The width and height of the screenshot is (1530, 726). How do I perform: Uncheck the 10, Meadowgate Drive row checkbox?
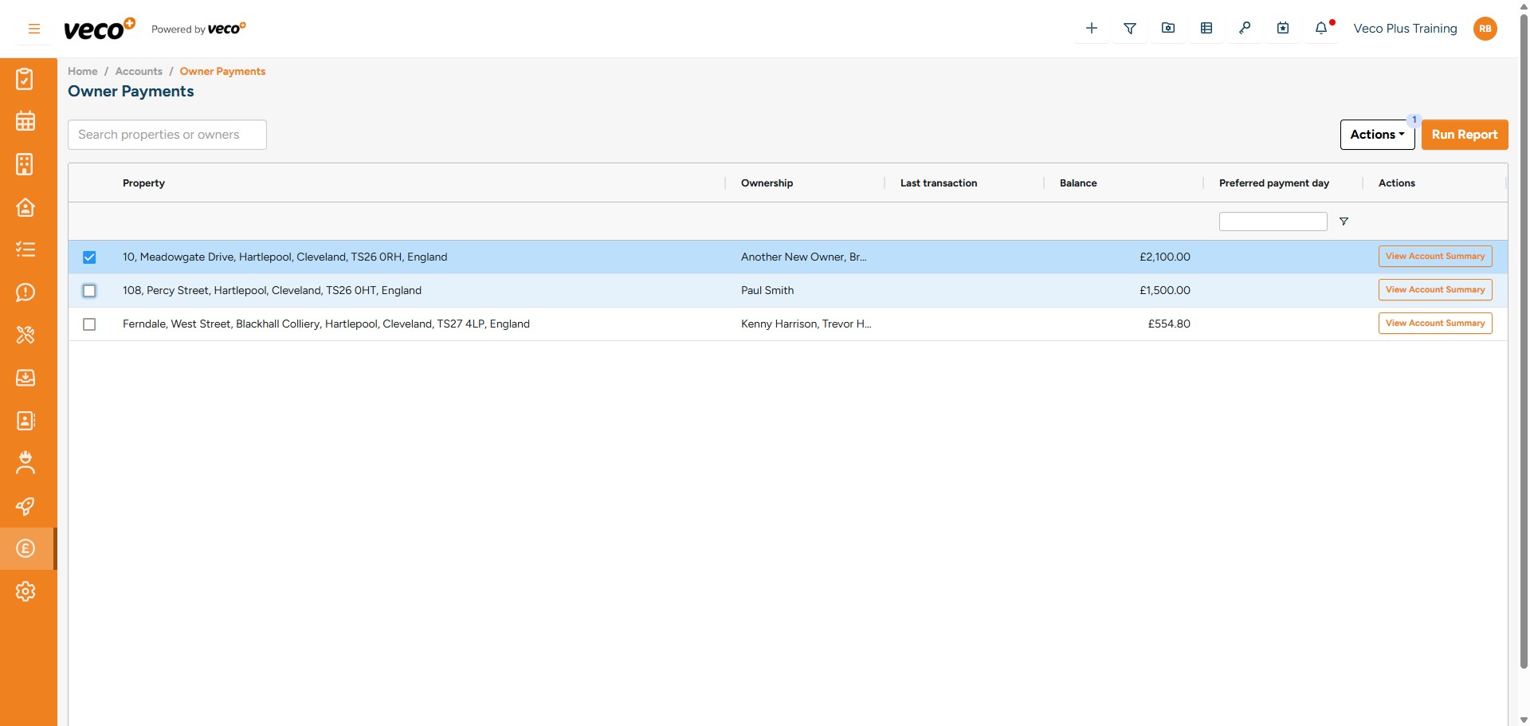[89, 257]
